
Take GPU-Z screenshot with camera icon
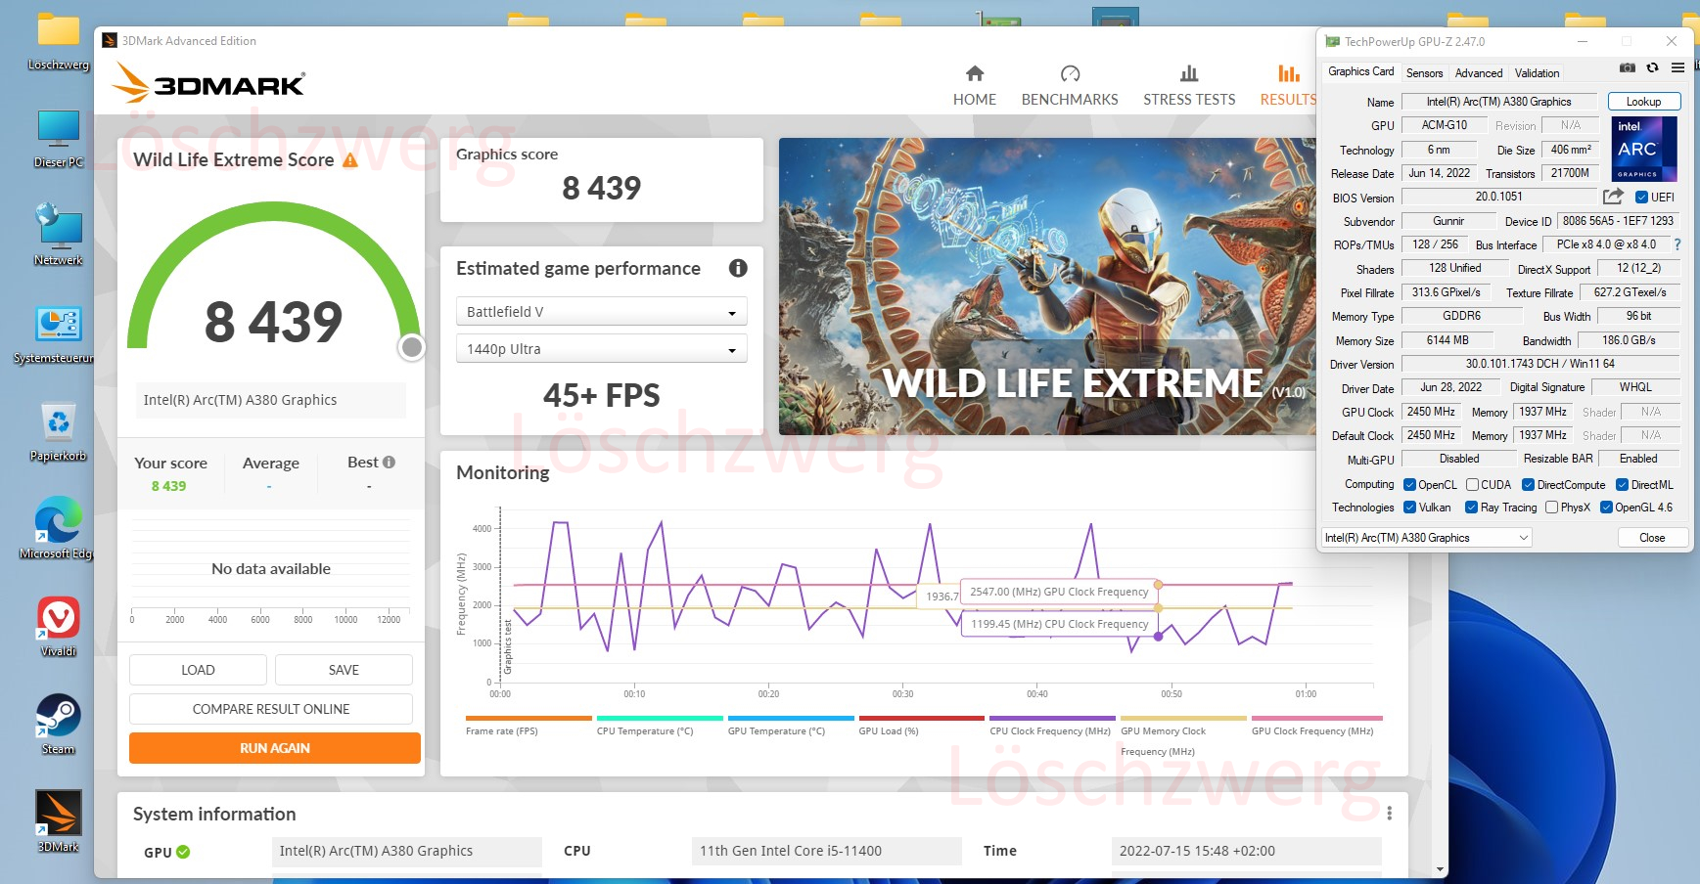tap(1627, 67)
